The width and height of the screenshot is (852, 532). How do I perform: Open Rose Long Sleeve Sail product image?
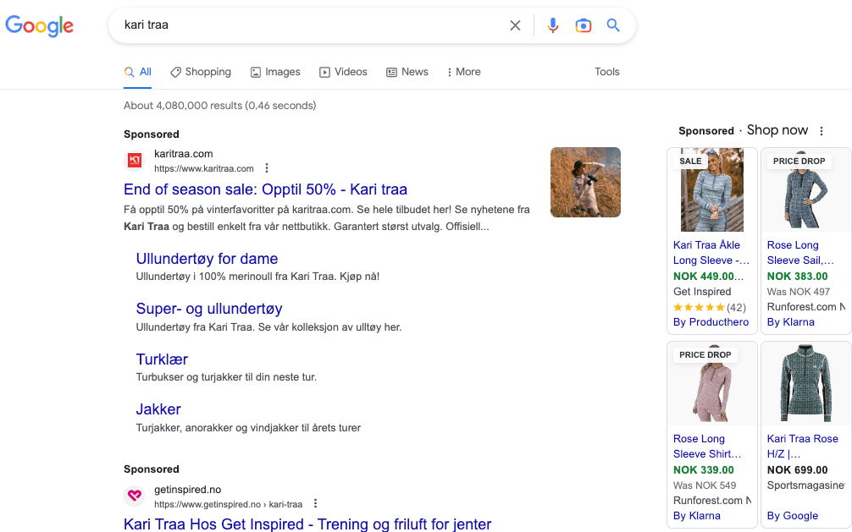click(805, 190)
